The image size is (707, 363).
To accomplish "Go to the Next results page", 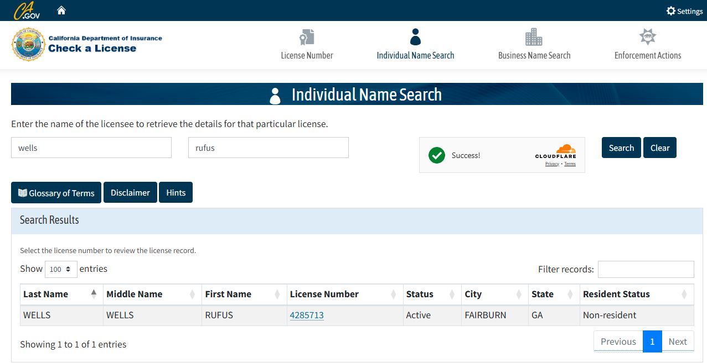I will coord(678,341).
